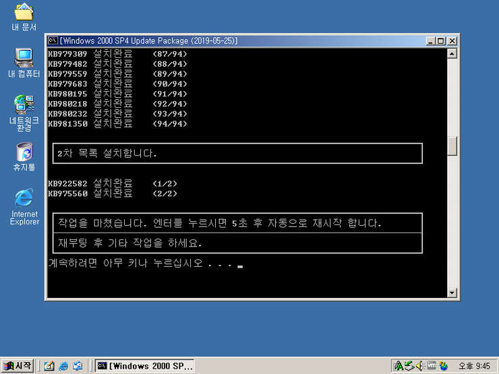Click the '작업을 마쳤습니다' message line
This screenshot has width=499, height=374.
[220, 223]
